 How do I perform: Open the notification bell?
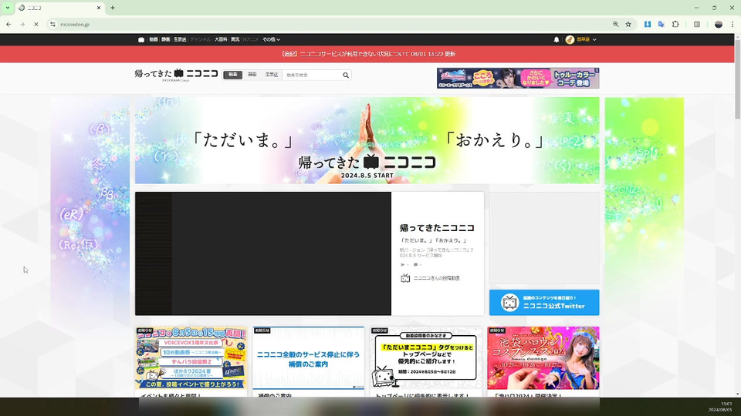pyautogui.click(x=557, y=39)
